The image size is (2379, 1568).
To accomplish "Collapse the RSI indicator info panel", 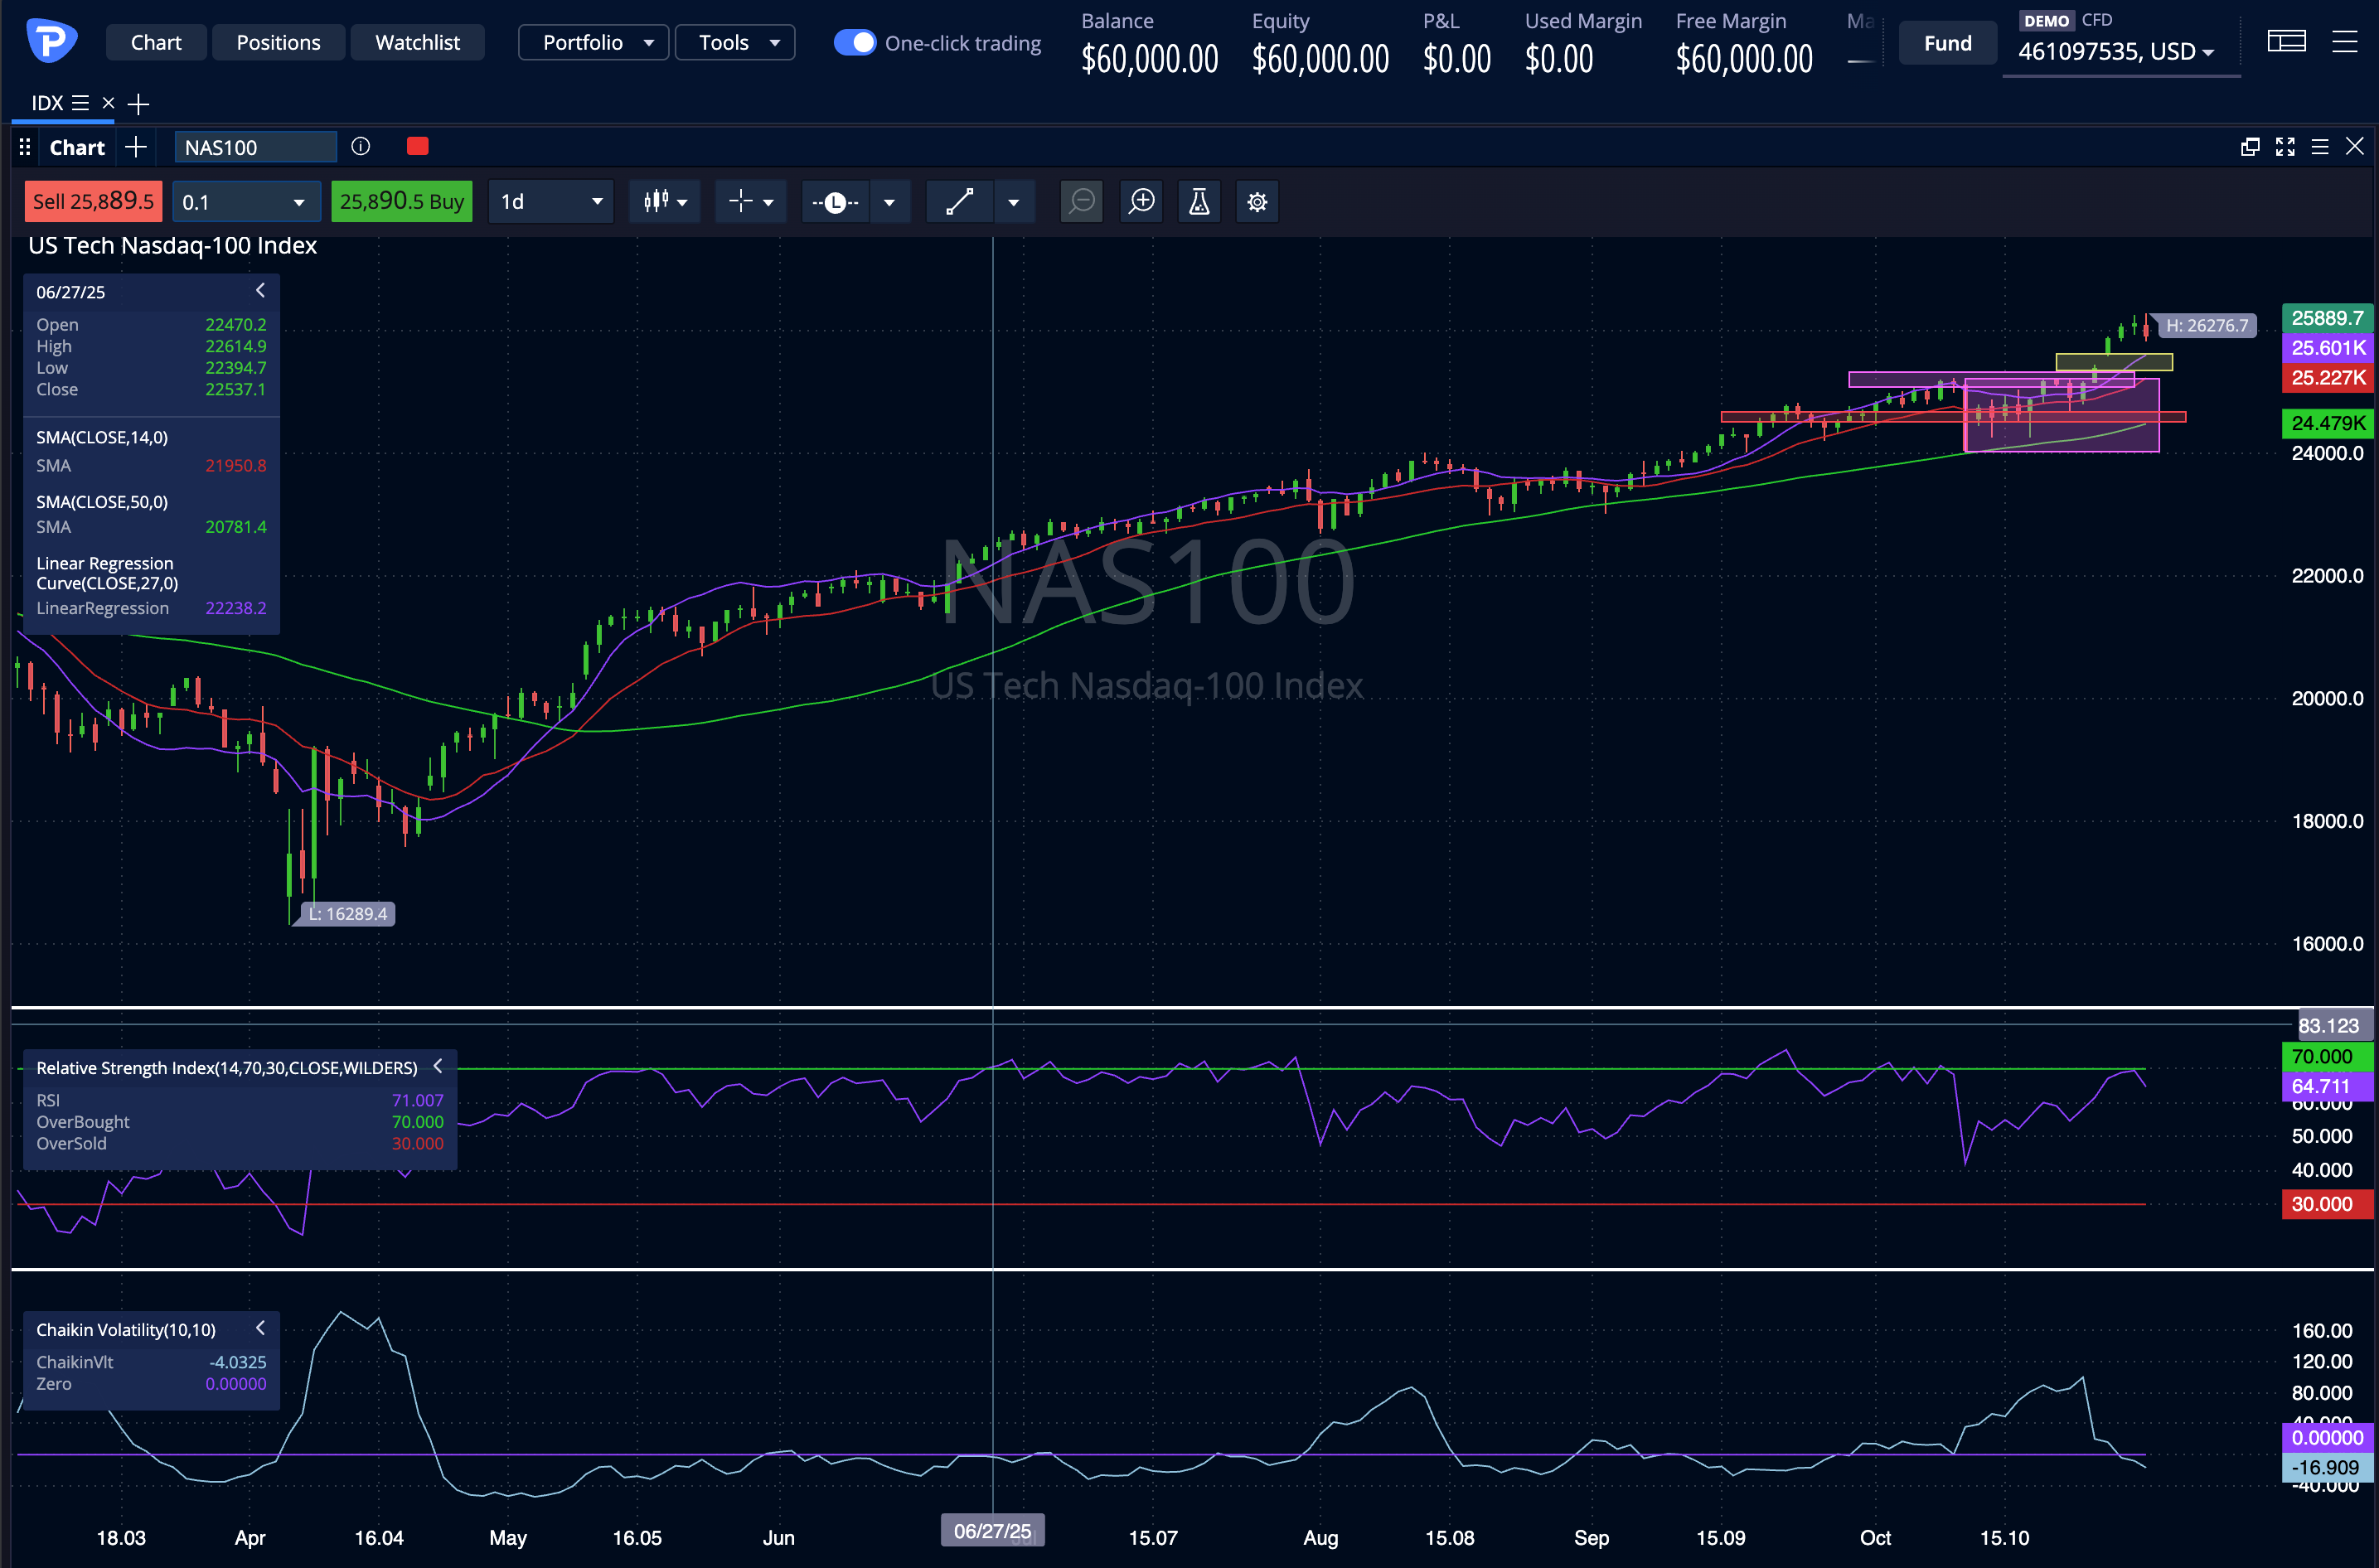I will [x=437, y=1066].
